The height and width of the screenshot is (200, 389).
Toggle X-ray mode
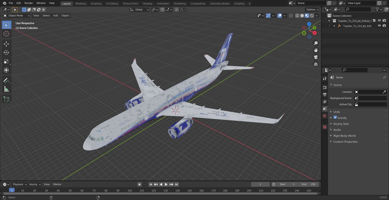pos(291,16)
